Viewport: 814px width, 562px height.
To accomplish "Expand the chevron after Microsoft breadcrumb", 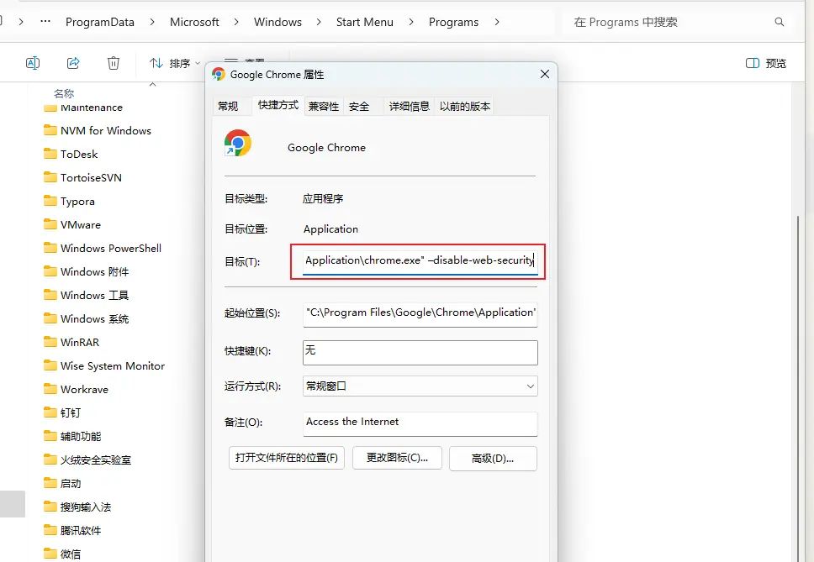I will click(x=236, y=22).
